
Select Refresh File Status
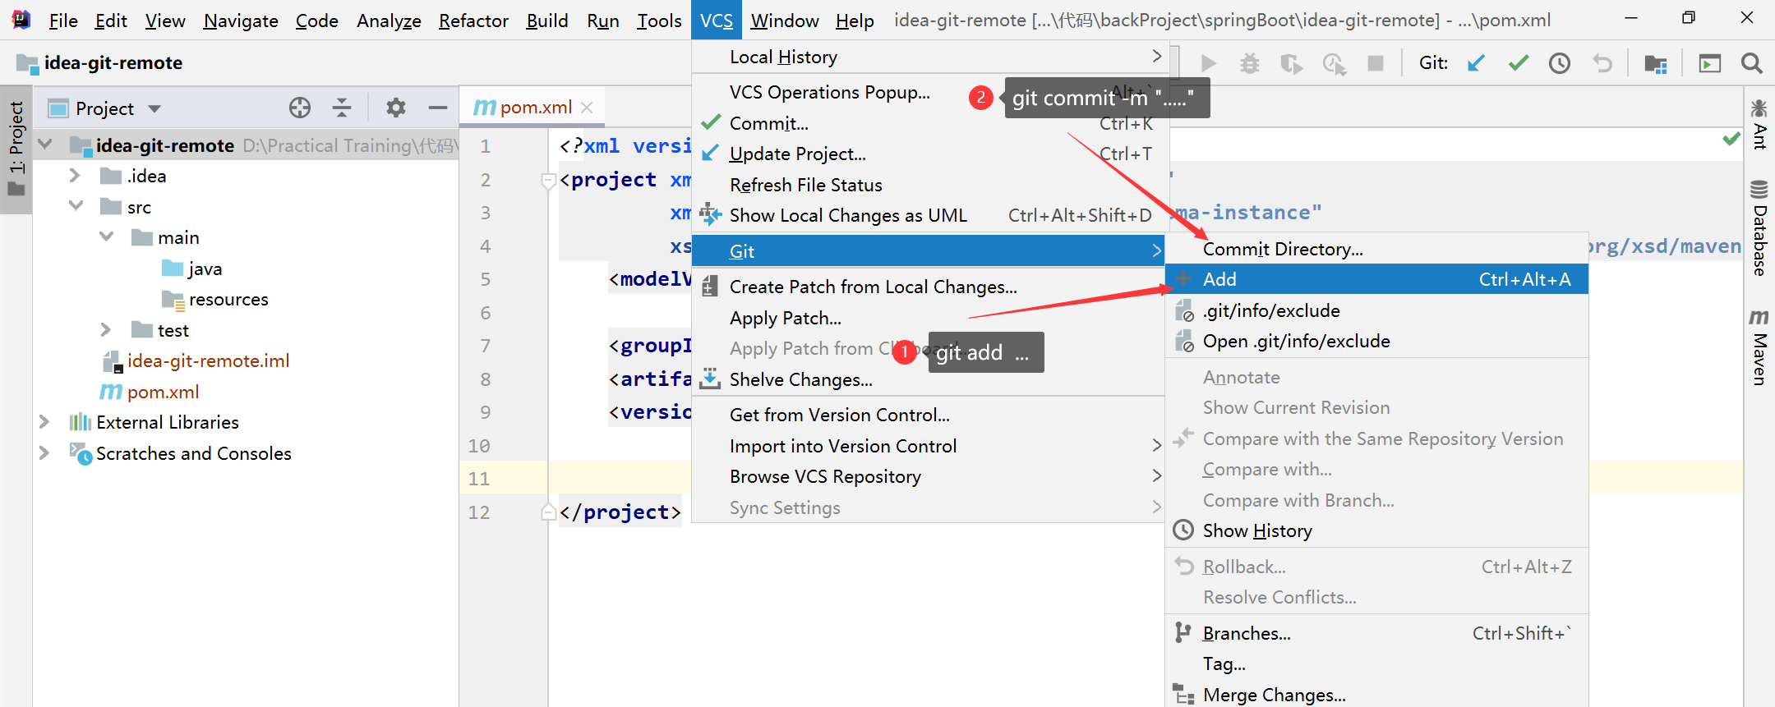(929, 185)
